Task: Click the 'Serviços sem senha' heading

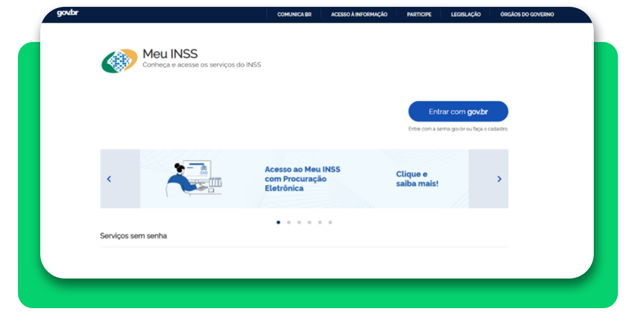Action: click(x=134, y=236)
